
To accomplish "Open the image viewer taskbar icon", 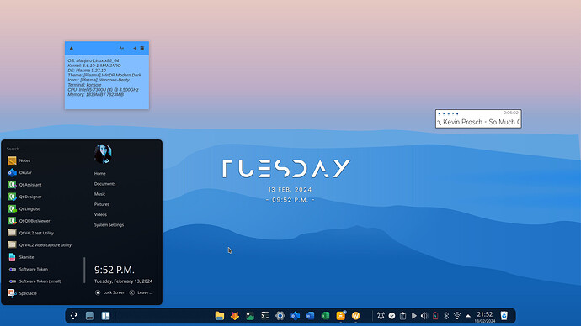I will (x=250, y=316).
